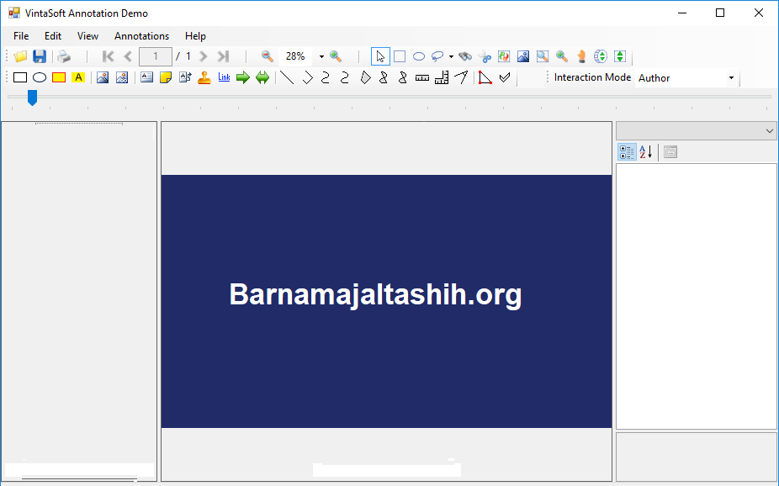Click the blue slider thumb below toolbars
The height and width of the screenshot is (486, 779).
click(x=32, y=98)
